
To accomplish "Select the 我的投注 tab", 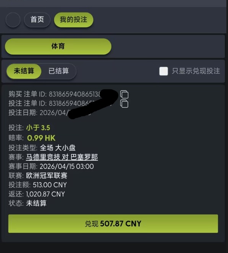I will tap(74, 20).
